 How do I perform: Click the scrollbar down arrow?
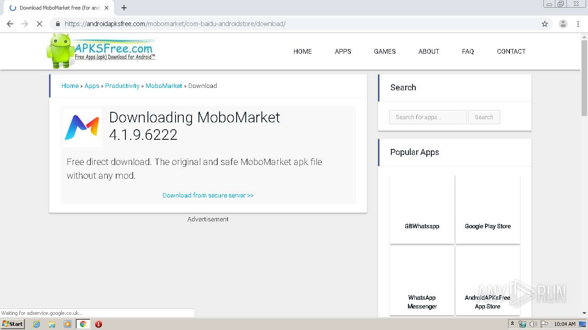pos(584,313)
